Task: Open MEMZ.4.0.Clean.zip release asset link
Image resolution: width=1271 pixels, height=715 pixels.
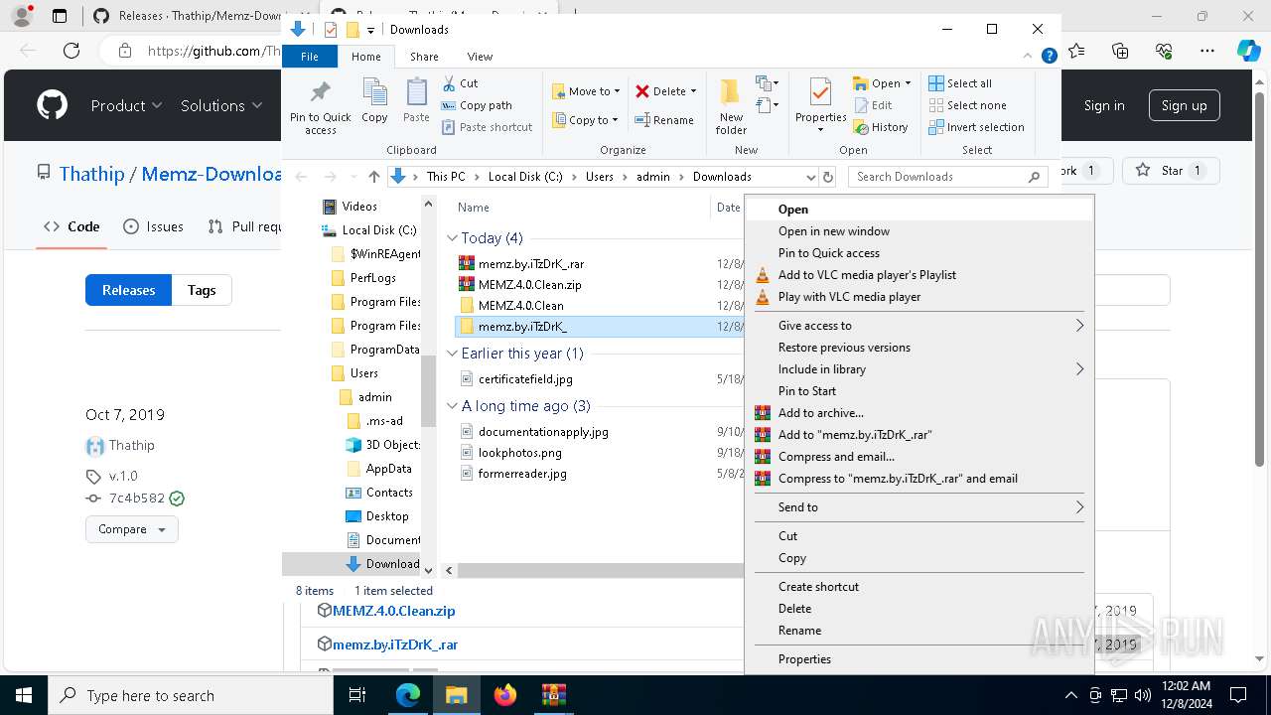Action: coord(393,611)
